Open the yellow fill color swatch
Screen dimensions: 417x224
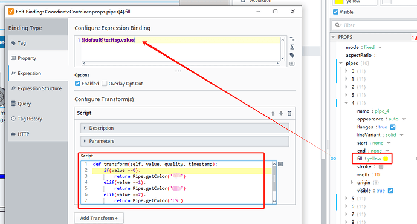click(386, 159)
